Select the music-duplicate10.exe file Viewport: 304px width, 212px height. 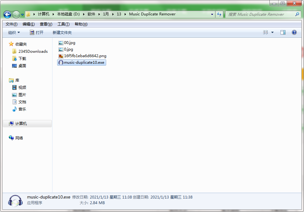point(84,63)
